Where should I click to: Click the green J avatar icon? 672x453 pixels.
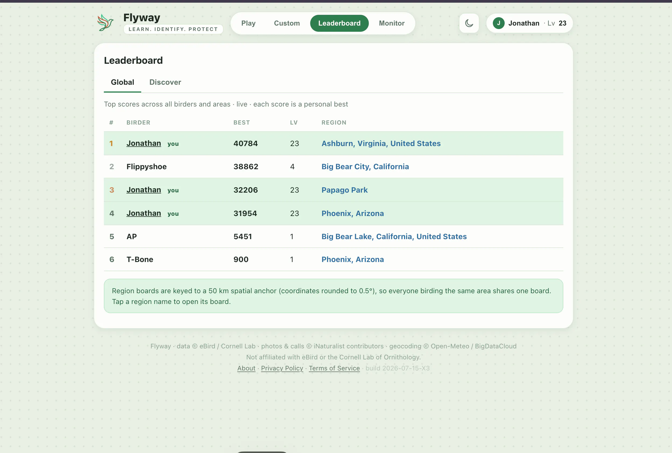[498, 23]
